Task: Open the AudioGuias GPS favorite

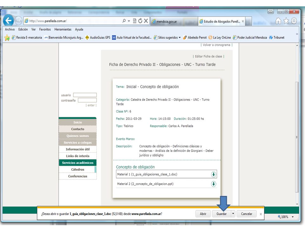Action: tap(98, 38)
